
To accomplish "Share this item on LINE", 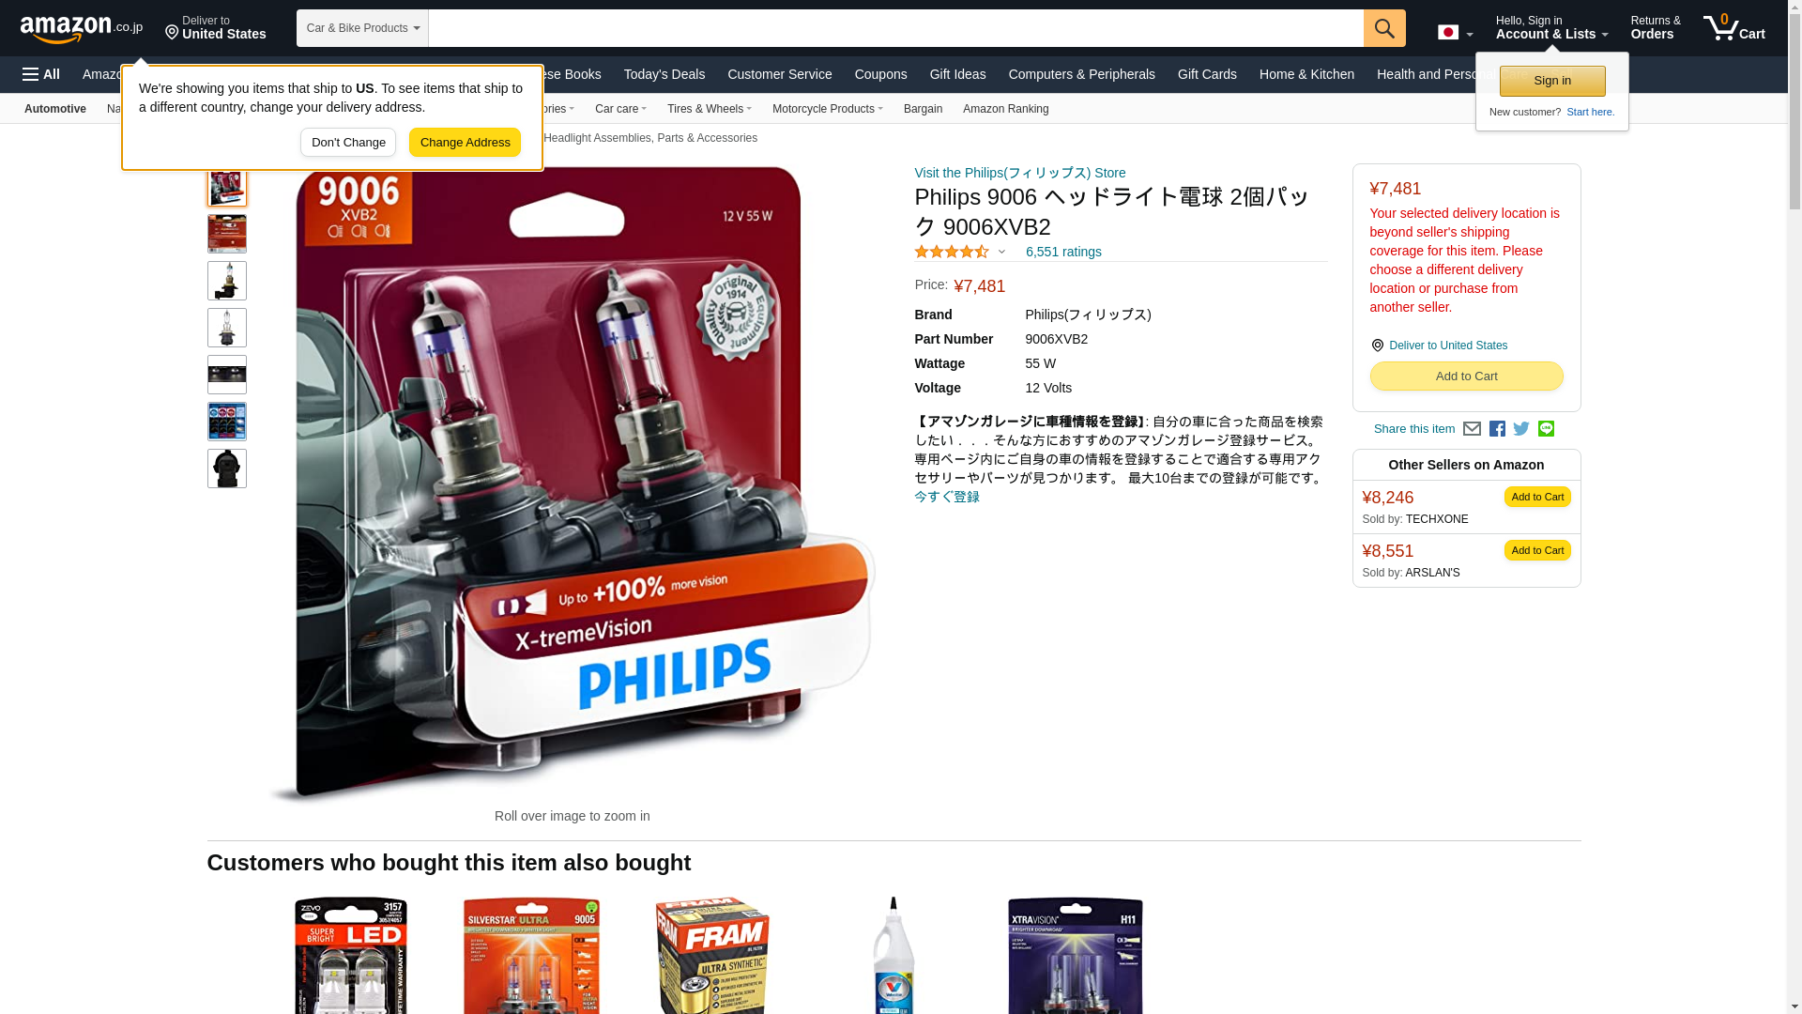I will pos(1546,428).
